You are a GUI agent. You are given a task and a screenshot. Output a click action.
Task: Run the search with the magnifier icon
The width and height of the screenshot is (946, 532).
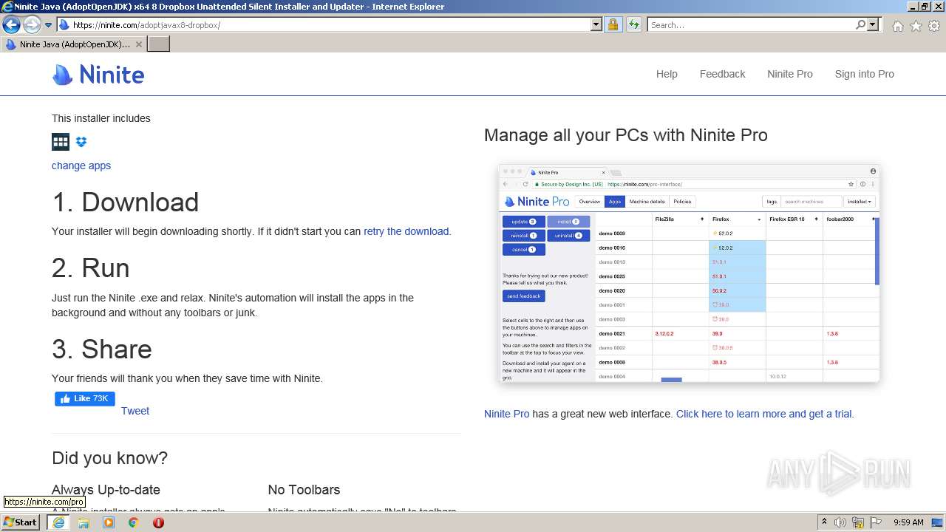point(860,24)
